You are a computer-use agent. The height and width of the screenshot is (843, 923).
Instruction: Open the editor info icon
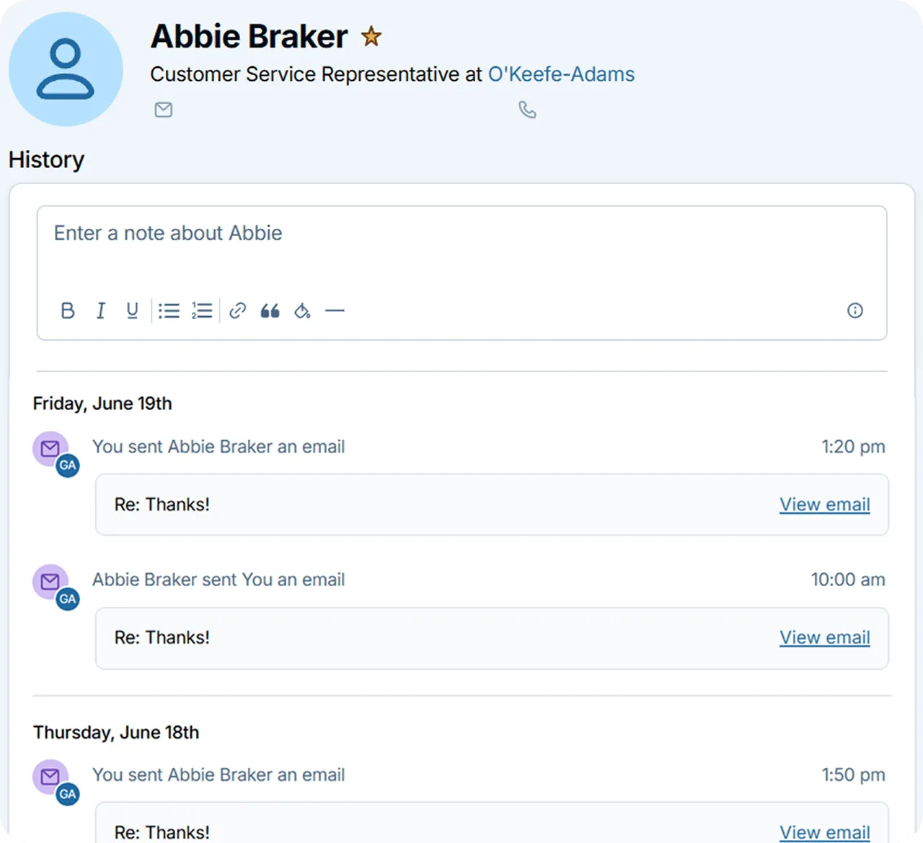click(x=854, y=310)
